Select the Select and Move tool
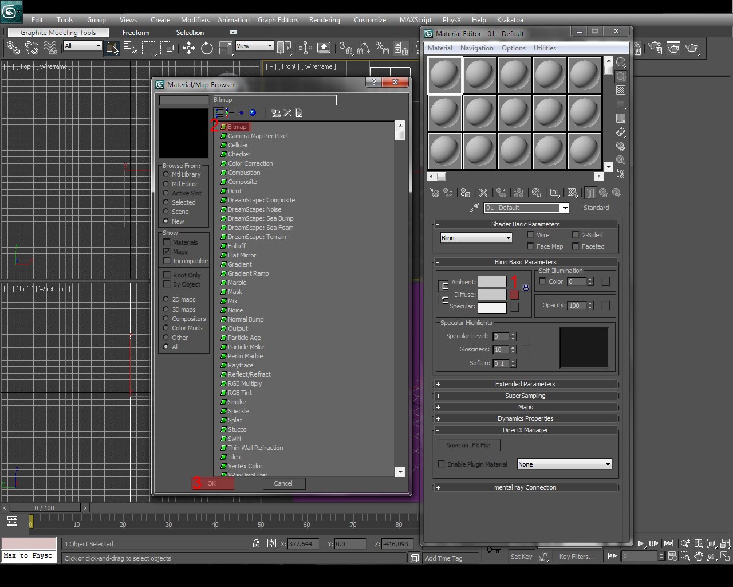The width and height of the screenshot is (733, 587). coord(189,48)
